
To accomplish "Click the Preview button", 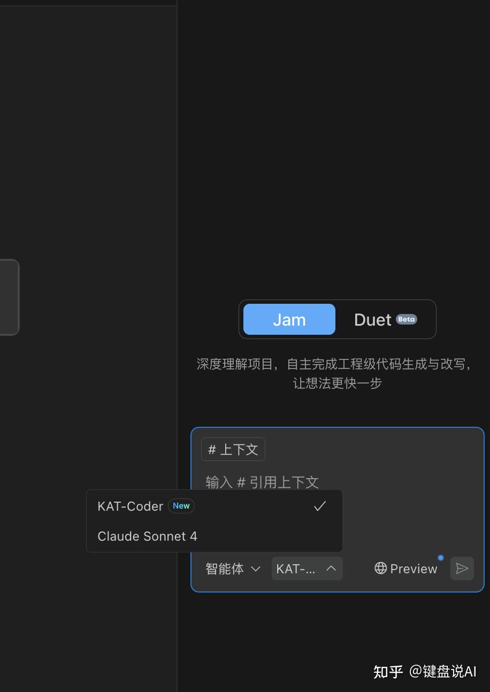I will tap(405, 568).
